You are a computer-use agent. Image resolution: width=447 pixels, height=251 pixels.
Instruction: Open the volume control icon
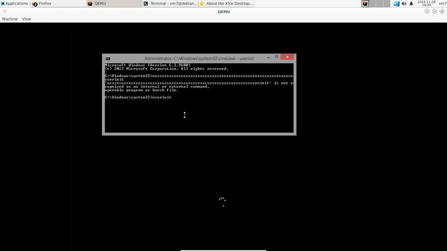(404, 4)
